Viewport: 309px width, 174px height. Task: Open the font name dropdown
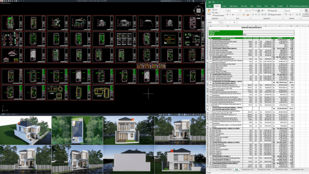click(x=239, y=11)
